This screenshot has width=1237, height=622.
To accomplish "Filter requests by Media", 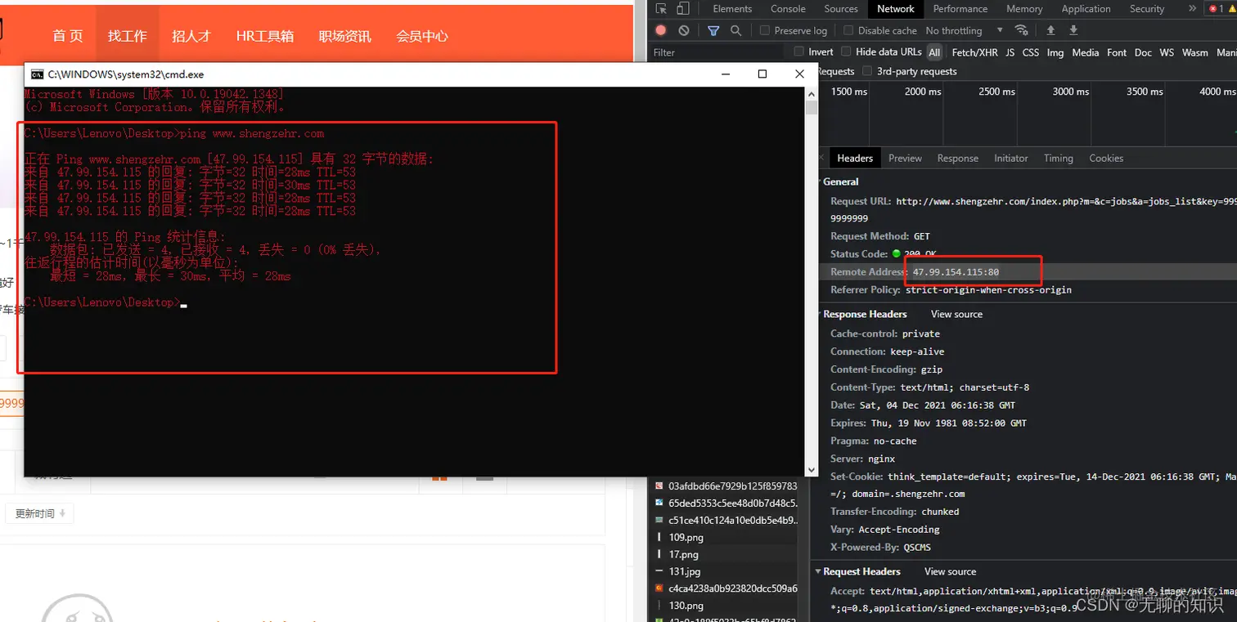I will [1085, 52].
